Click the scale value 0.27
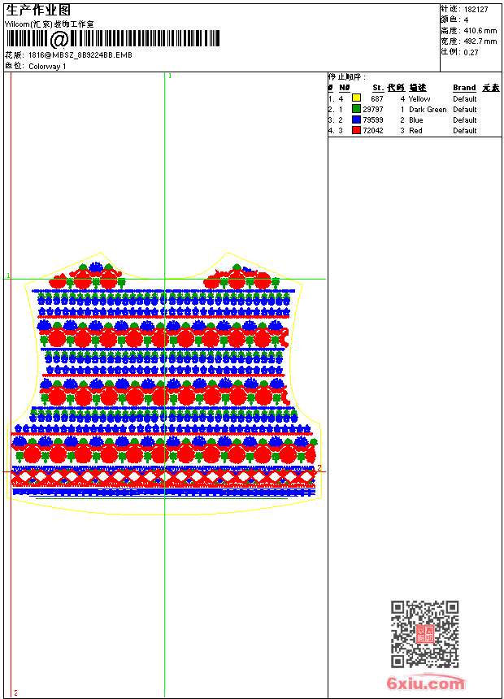The image size is (504, 699). pos(471,52)
